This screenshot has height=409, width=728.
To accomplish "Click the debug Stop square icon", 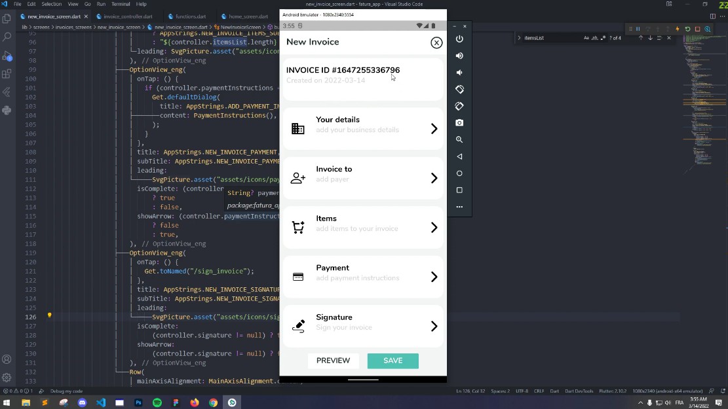I will (x=697, y=29).
